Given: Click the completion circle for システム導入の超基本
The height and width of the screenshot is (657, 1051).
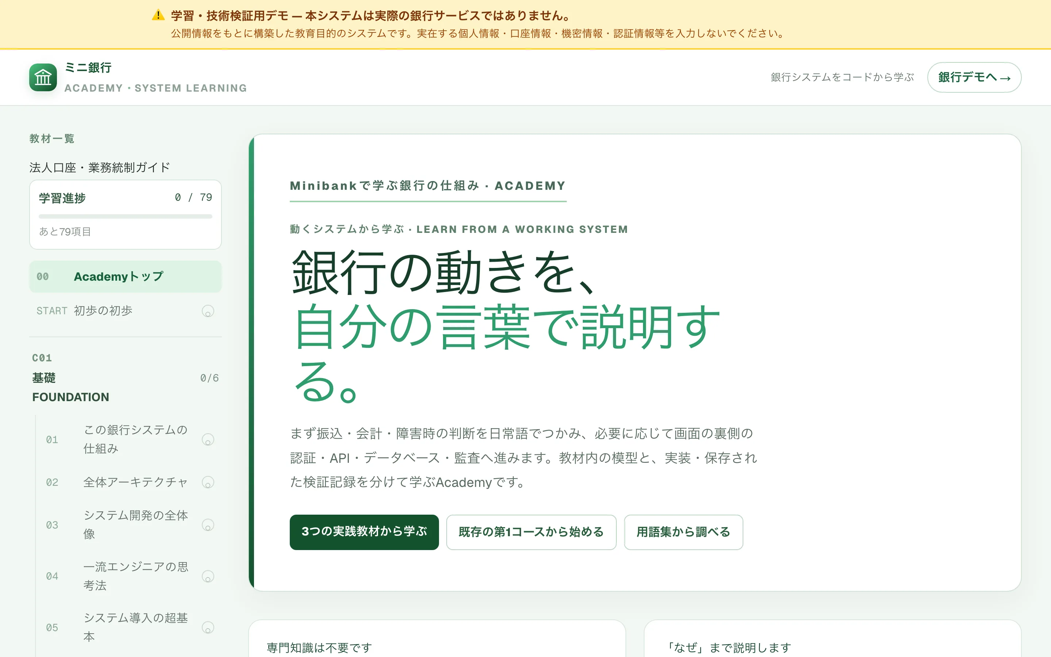Looking at the screenshot, I should [x=208, y=627].
